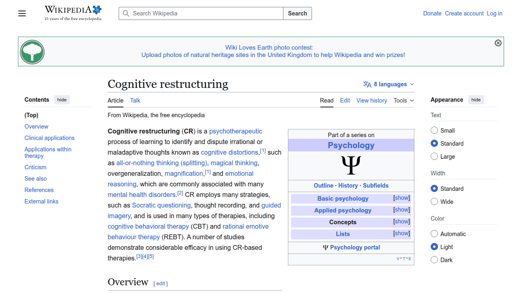Go to External links in contents

point(41,201)
